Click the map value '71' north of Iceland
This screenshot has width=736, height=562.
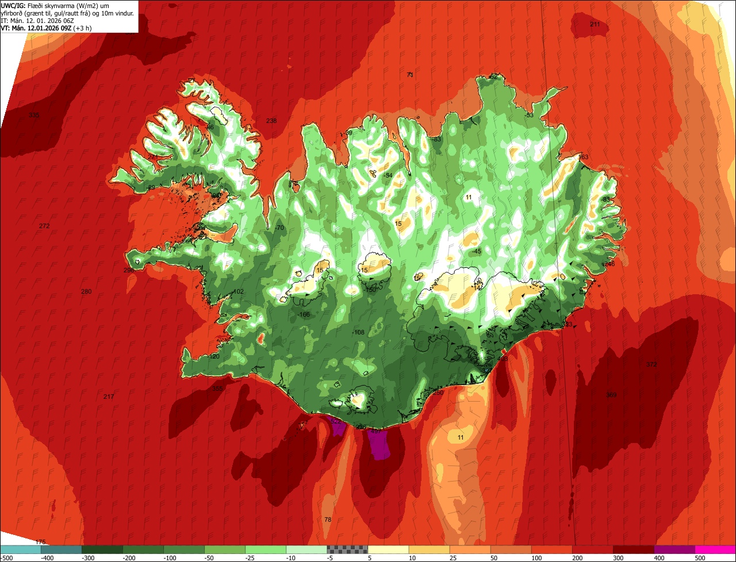pos(410,75)
